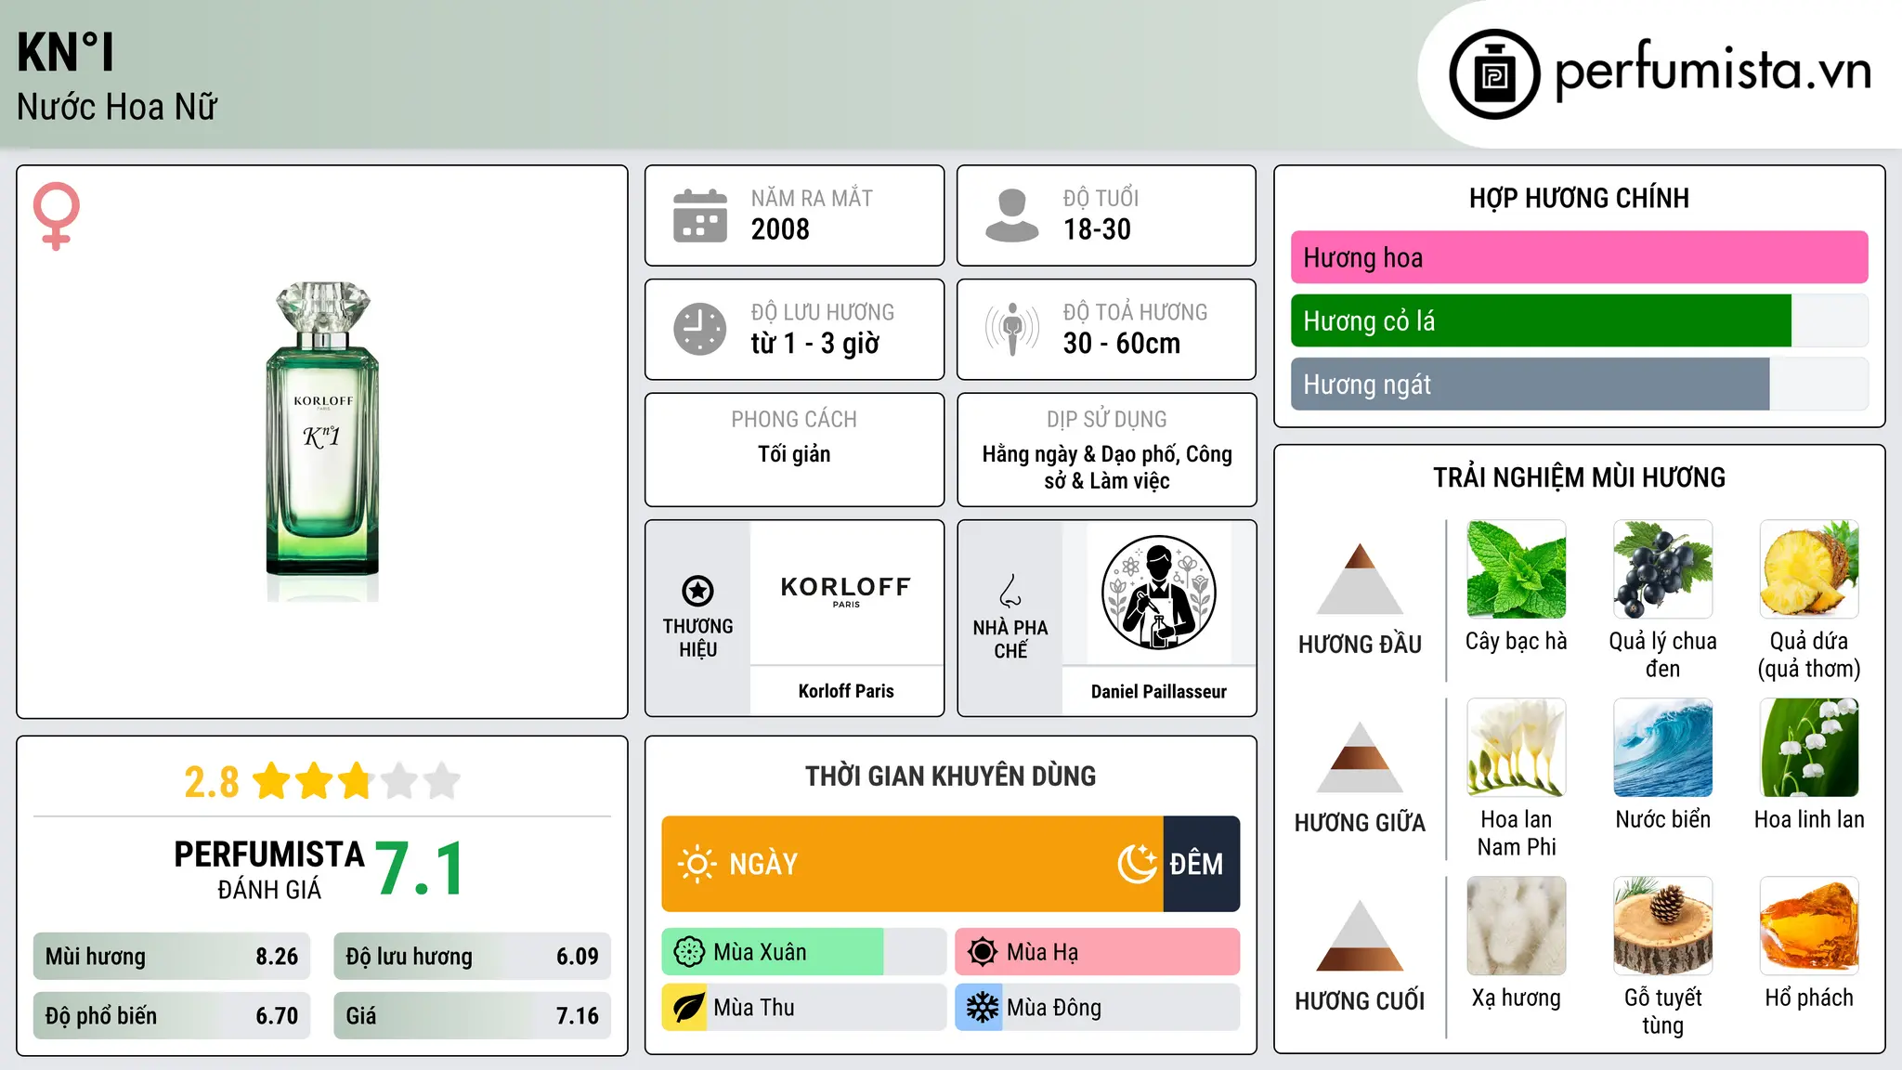Click the nose icon above Nhà pha chế

(x=1010, y=590)
